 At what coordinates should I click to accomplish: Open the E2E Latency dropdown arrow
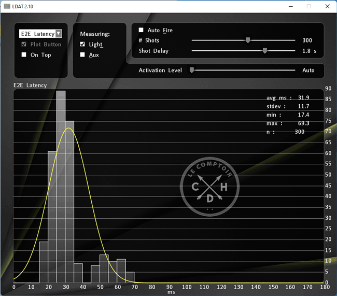59,34
